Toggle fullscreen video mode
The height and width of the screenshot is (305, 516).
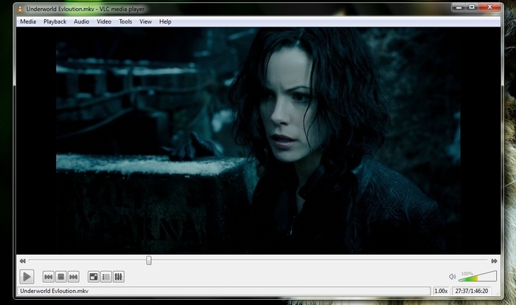[94, 277]
